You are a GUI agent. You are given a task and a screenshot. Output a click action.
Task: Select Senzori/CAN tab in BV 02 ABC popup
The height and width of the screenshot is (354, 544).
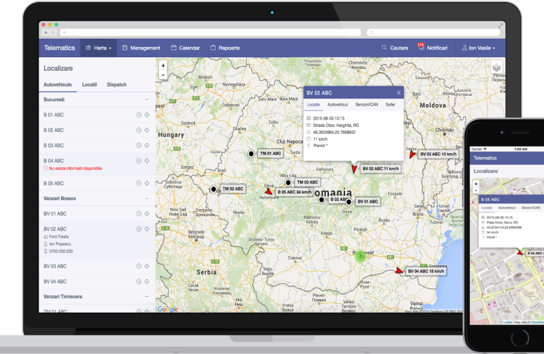(367, 104)
